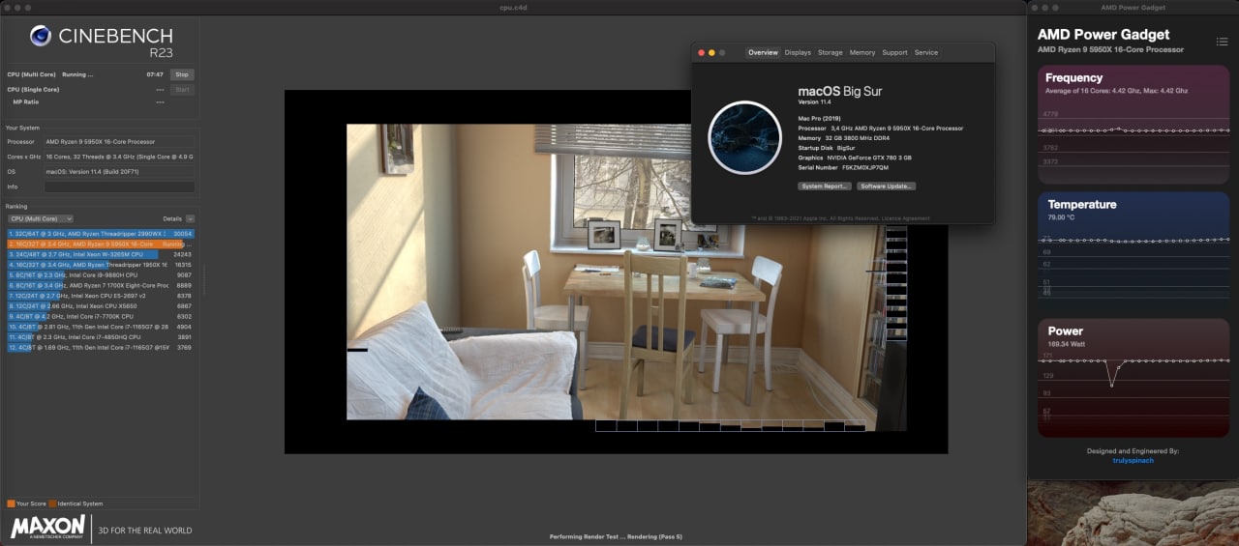Click the rendered room image in Cinebench
This screenshot has height=546, width=1239.
[x=615, y=272]
